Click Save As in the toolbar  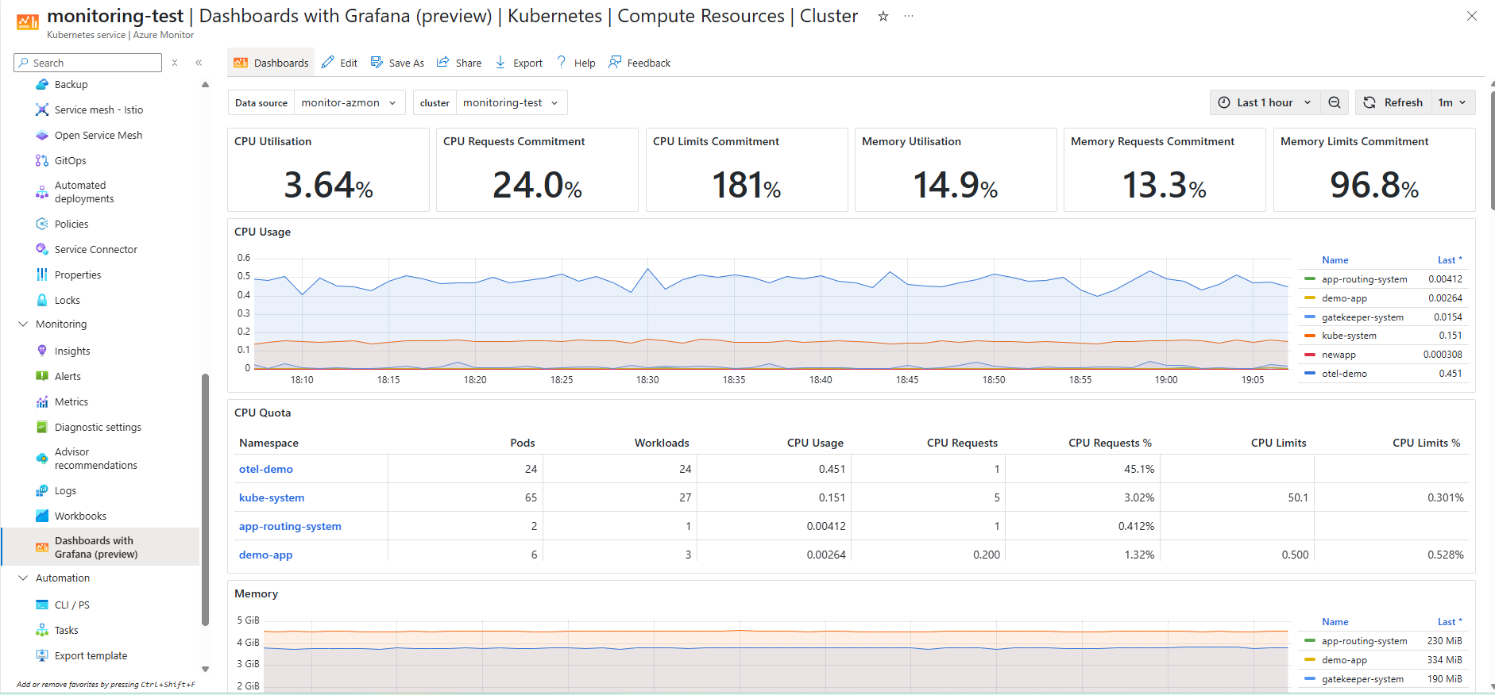pyautogui.click(x=397, y=63)
